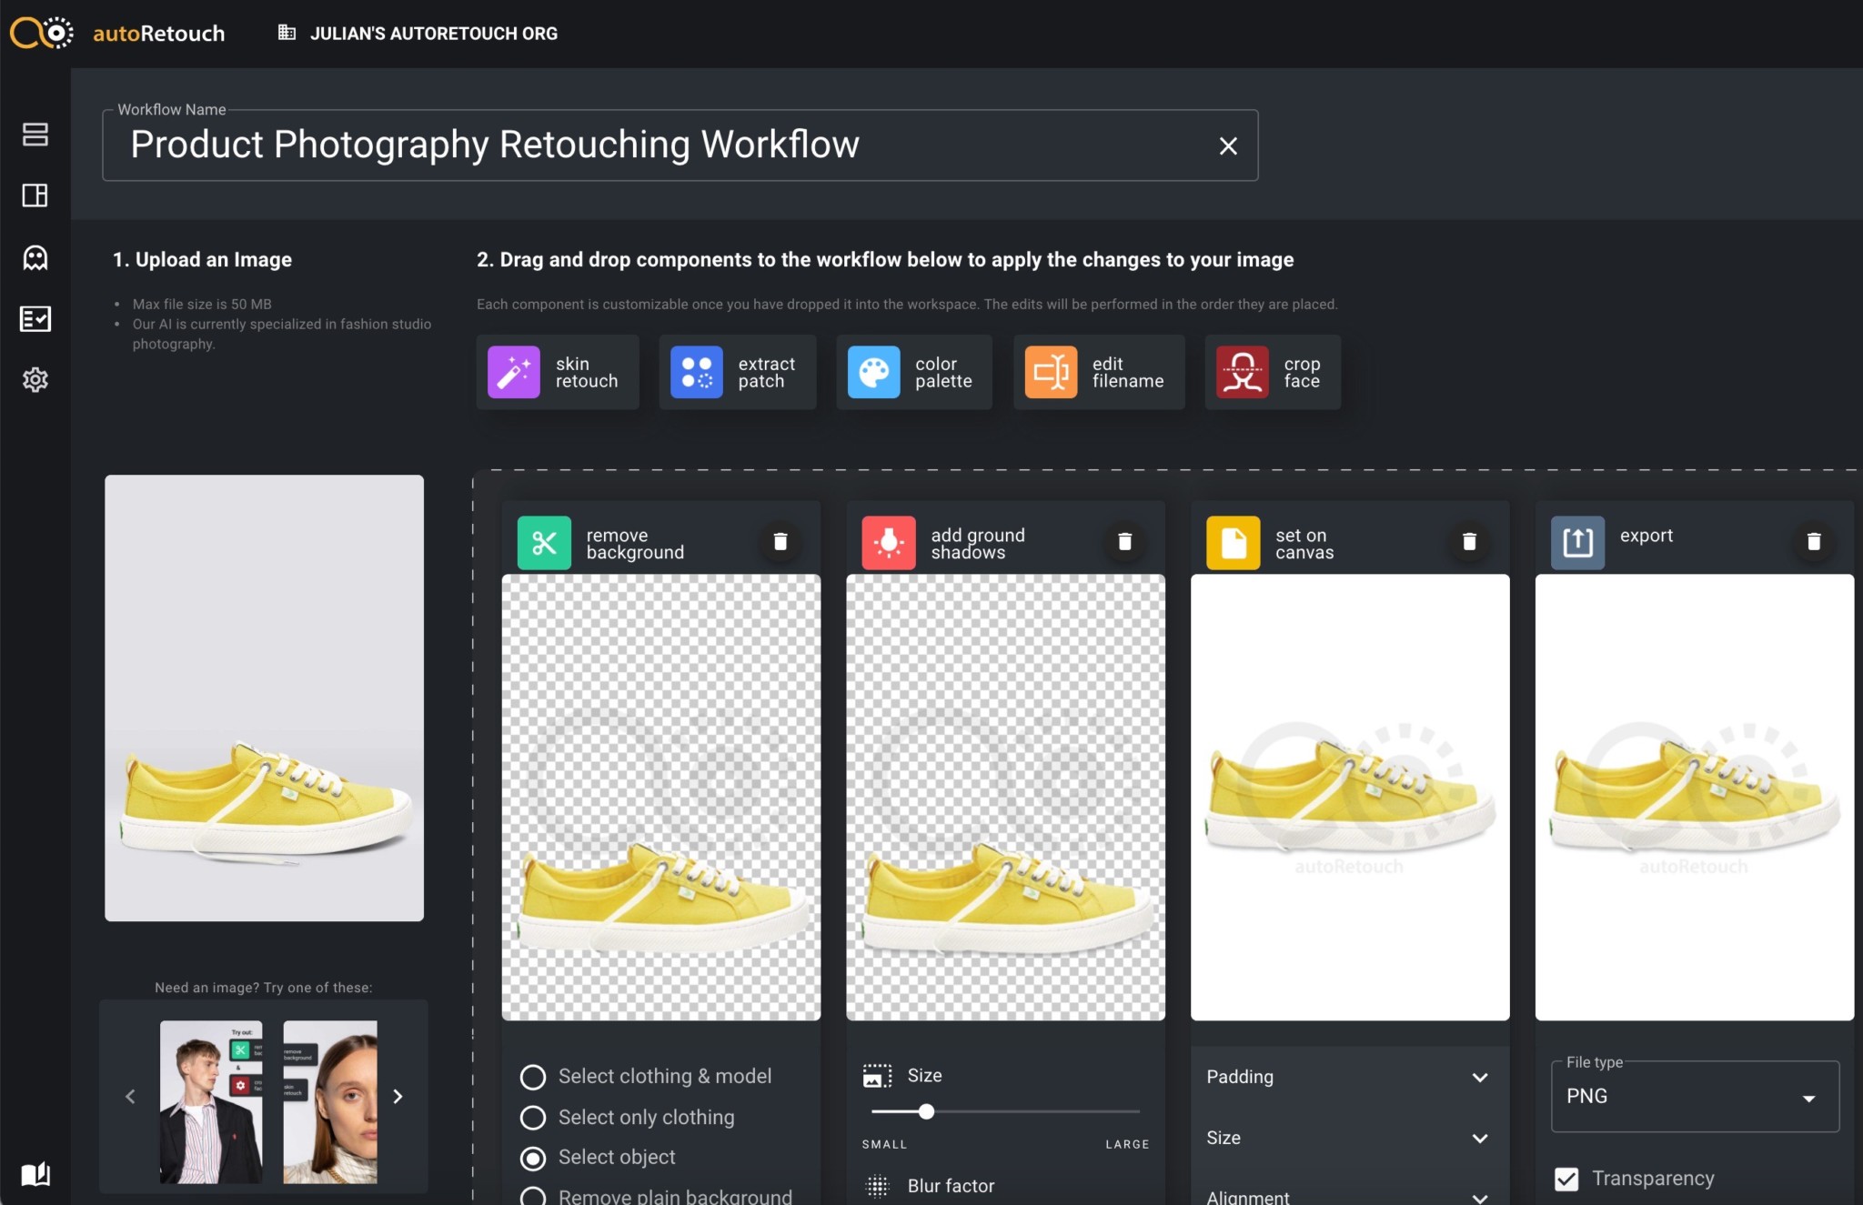
Task: Click the remove background scissors icon
Action: point(544,543)
